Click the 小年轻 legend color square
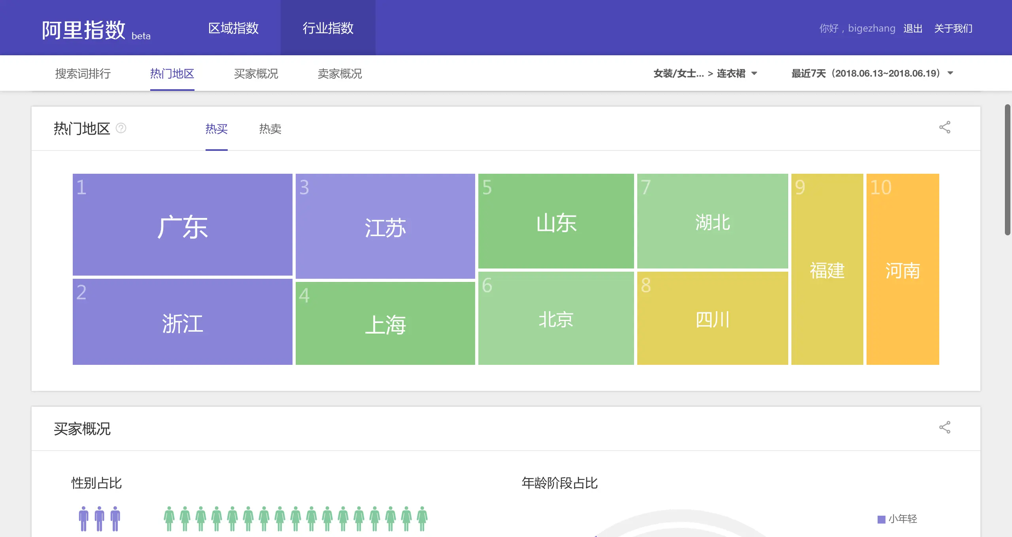 pyautogui.click(x=881, y=519)
